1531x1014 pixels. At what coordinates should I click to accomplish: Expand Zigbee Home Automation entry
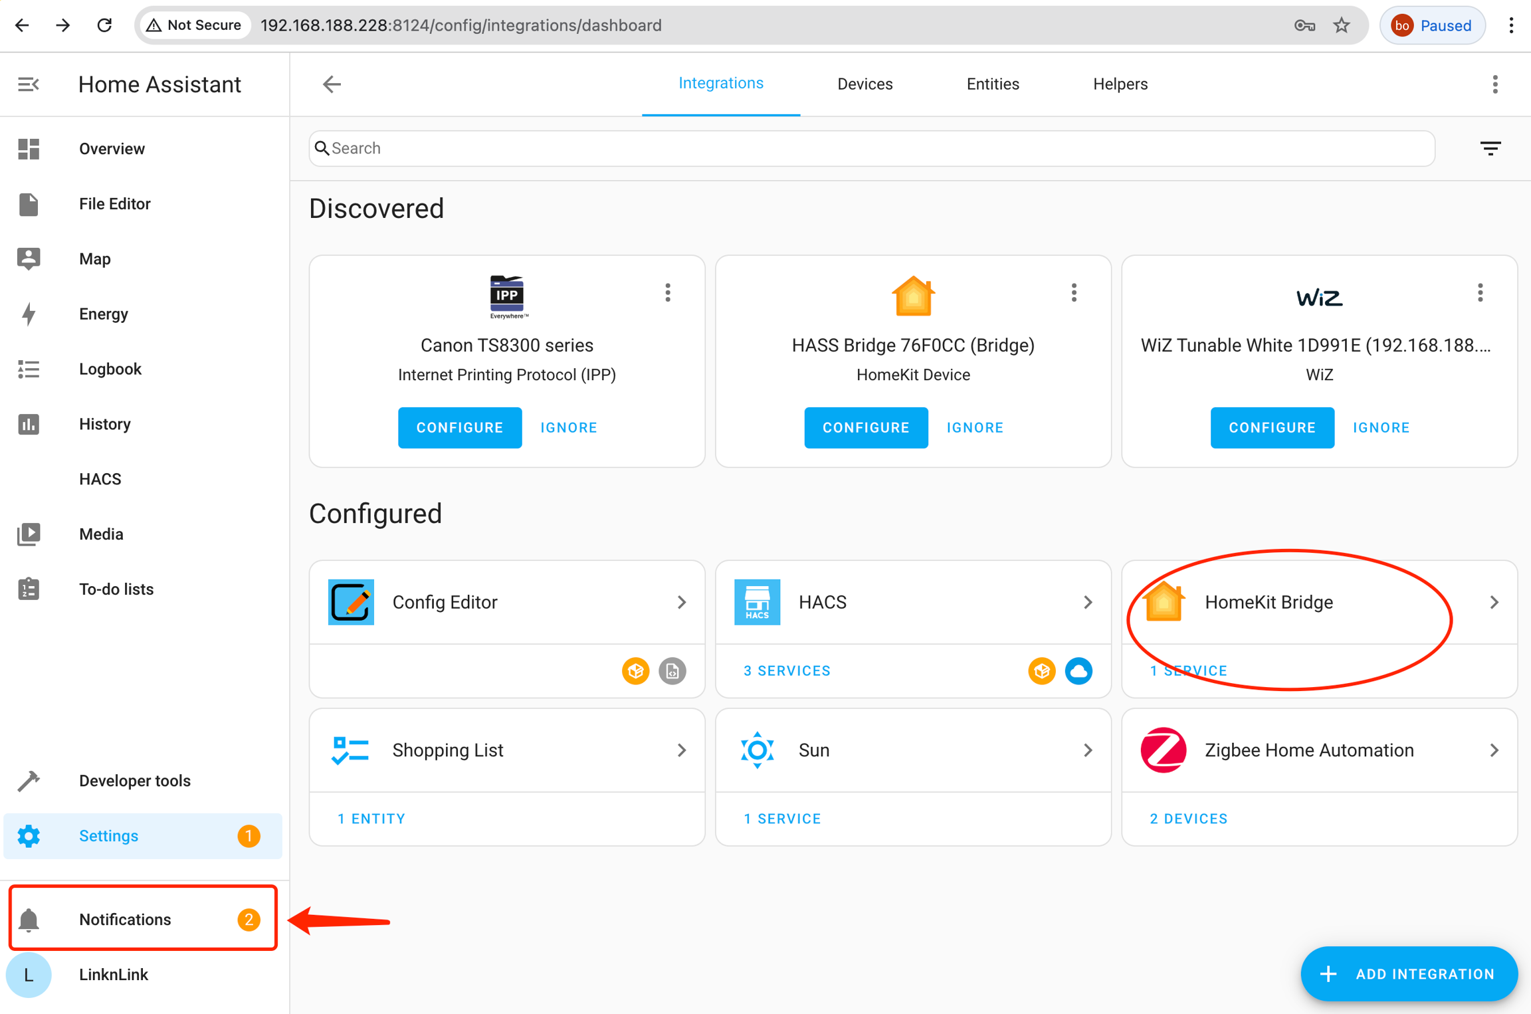tap(1494, 750)
